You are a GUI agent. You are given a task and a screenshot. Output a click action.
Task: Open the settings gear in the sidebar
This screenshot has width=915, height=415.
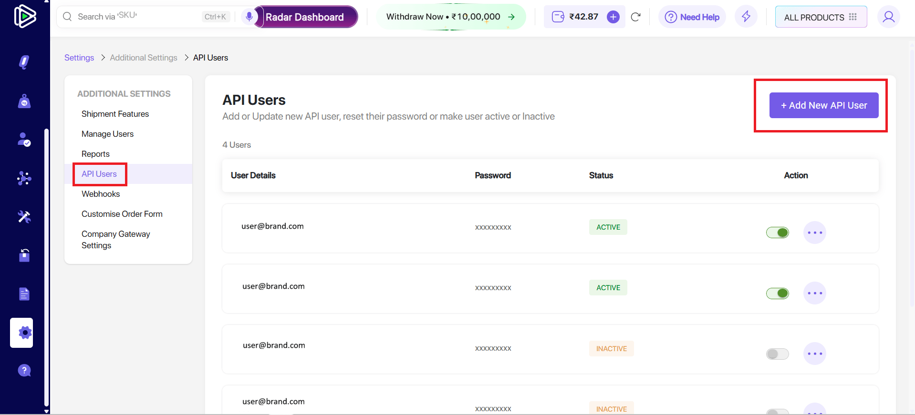coord(21,333)
